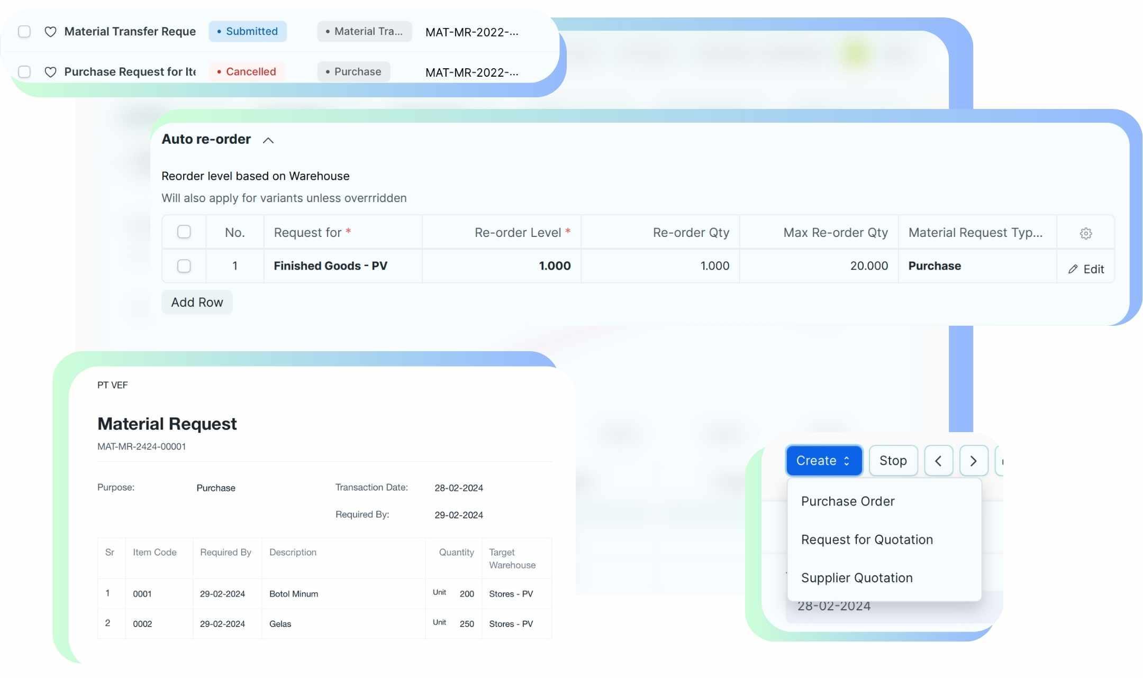Click heart icon beside Purchase Request row
The image size is (1143, 678).
pos(50,72)
